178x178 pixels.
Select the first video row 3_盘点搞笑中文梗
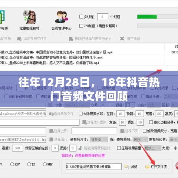coord(82,52)
